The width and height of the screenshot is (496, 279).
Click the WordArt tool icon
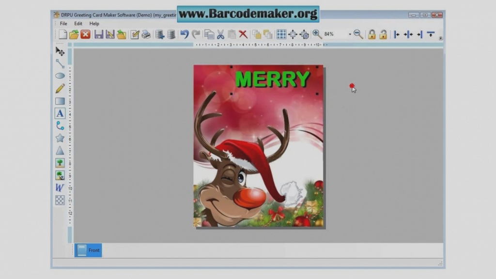point(60,188)
